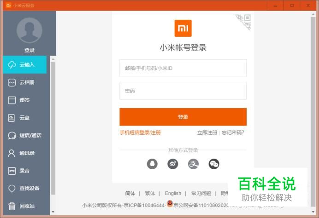Click the sidebar scrollbar down arrow
This screenshot has height=218, width=319.
click(x=53, y=212)
